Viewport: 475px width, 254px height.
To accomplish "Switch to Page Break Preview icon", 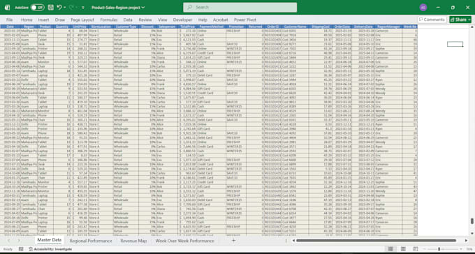I will pyautogui.click(x=416, y=249).
